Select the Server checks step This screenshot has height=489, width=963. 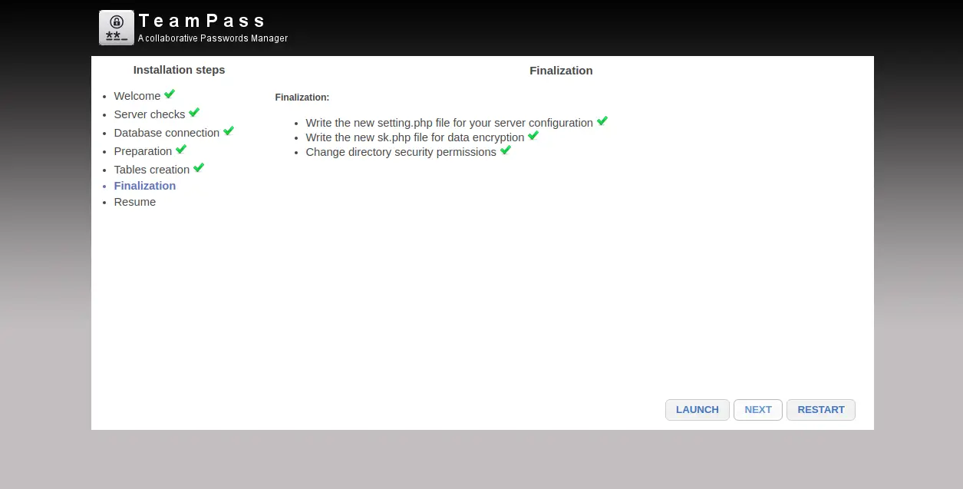pos(150,114)
